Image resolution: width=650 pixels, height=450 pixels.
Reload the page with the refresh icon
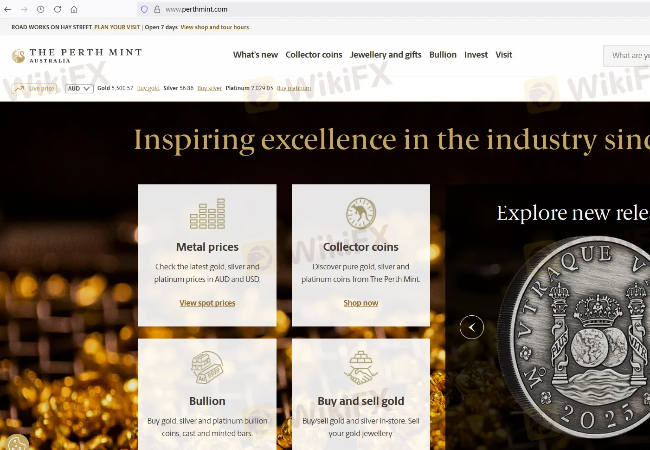[x=57, y=9]
